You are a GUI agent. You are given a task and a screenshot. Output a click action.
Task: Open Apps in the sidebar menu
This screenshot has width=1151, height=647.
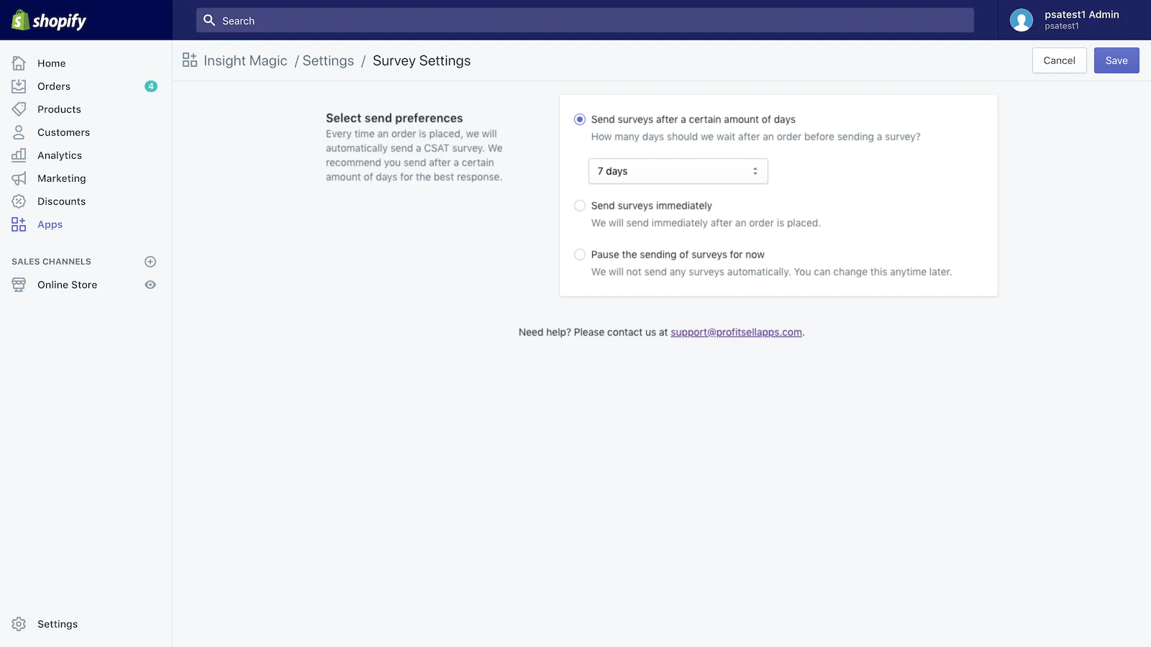[x=50, y=224]
